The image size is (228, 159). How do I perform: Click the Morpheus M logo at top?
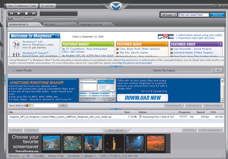click(x=113, y=6)
